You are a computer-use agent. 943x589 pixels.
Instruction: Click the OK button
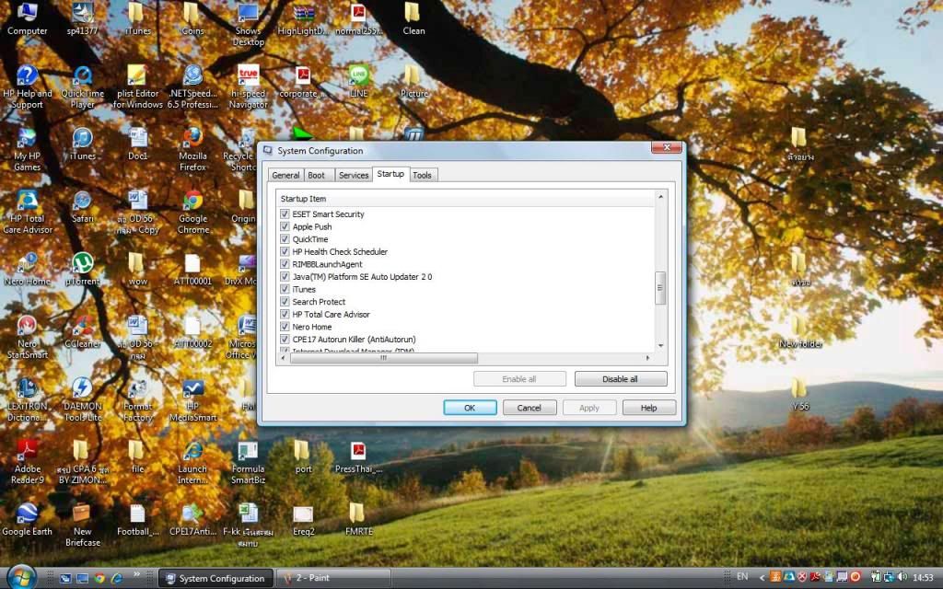pyautogui.click(x=470, y=408)
